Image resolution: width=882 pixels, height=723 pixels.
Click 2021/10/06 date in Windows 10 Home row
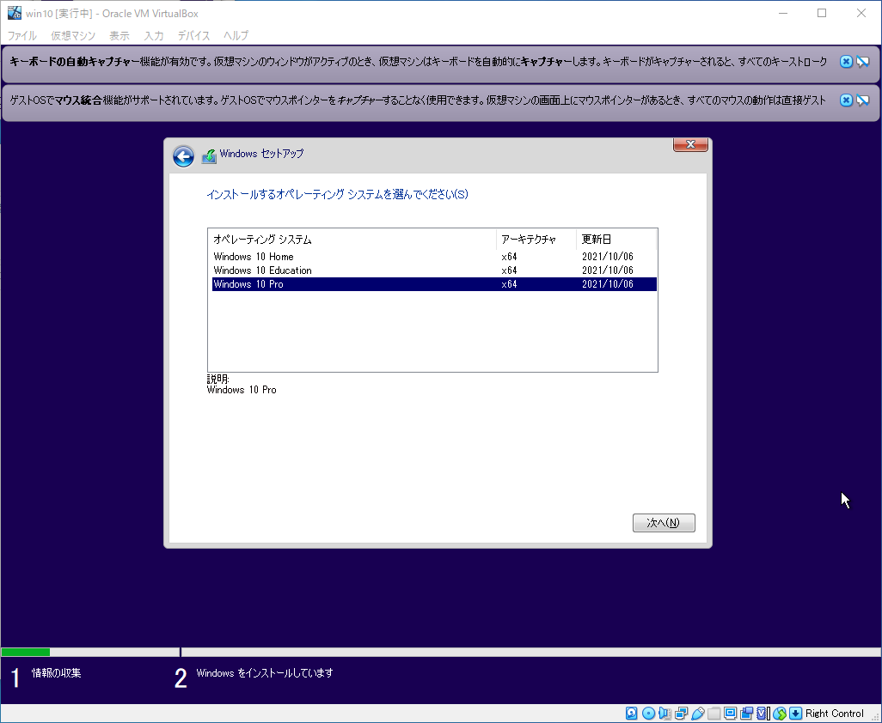coord(608,257)
